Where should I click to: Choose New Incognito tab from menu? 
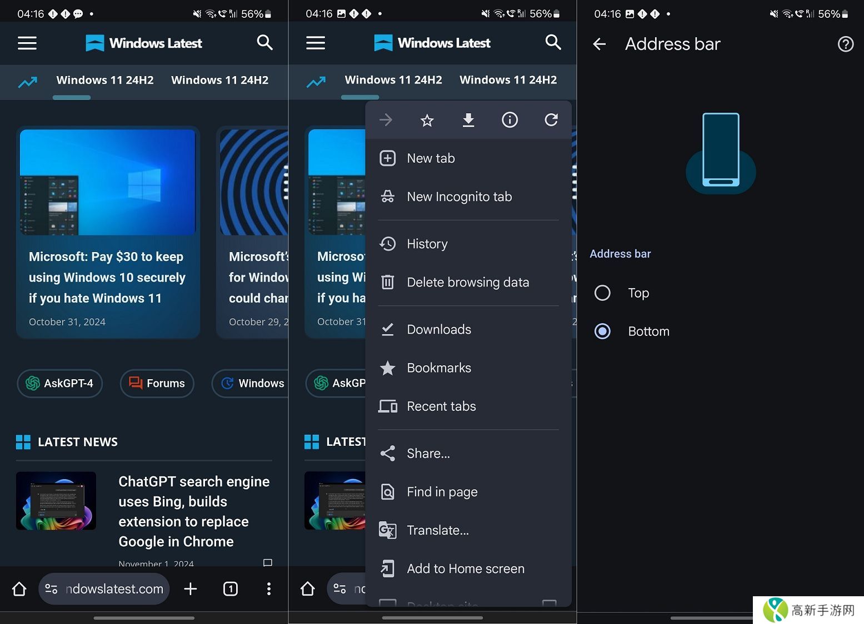click(459, 197)
